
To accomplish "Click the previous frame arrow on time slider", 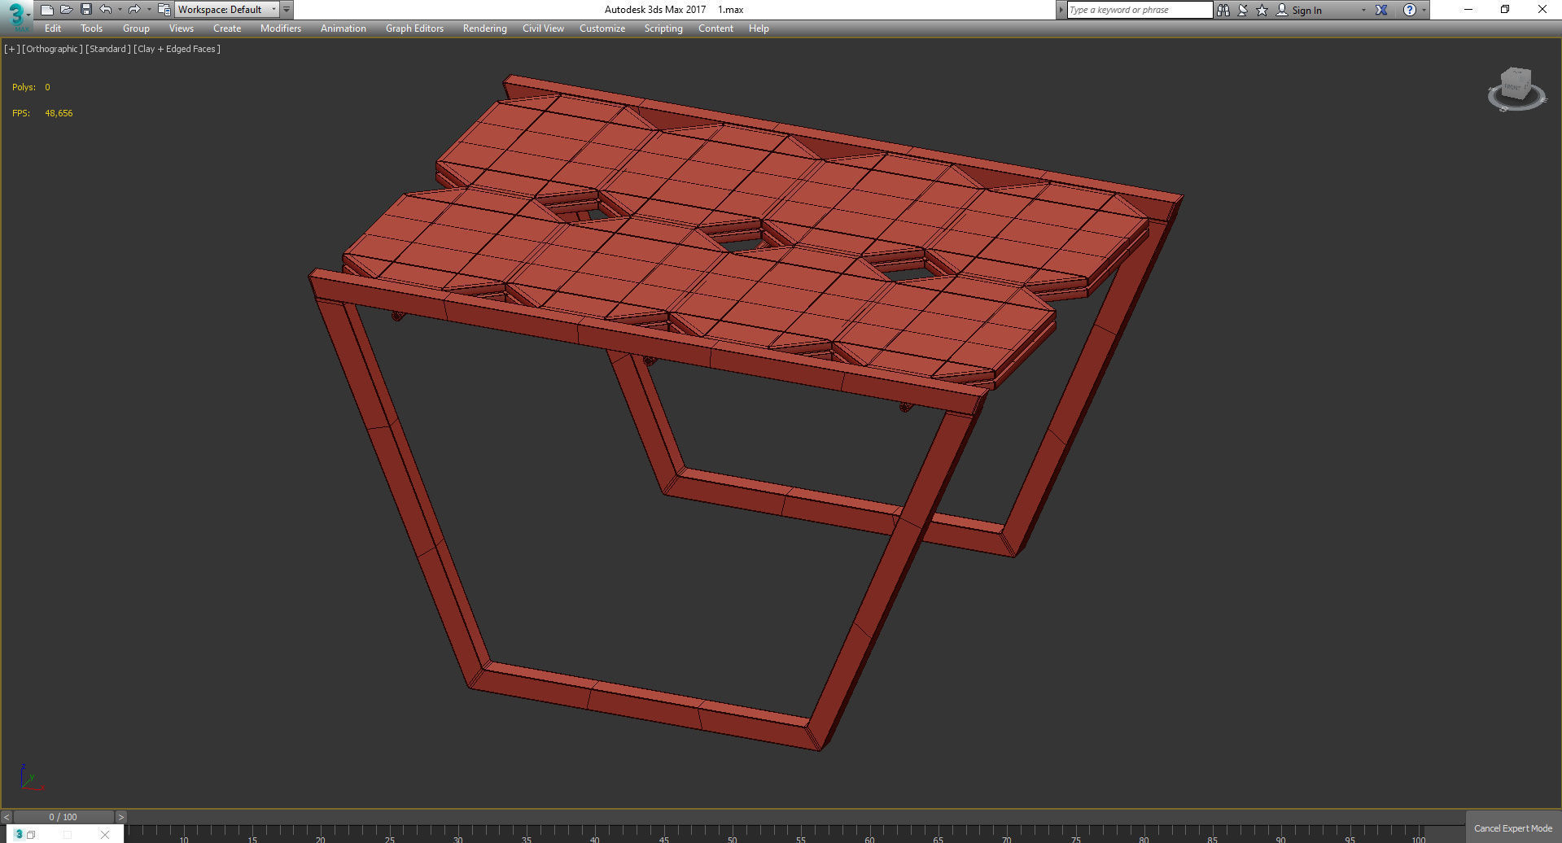I will point(7,817).
